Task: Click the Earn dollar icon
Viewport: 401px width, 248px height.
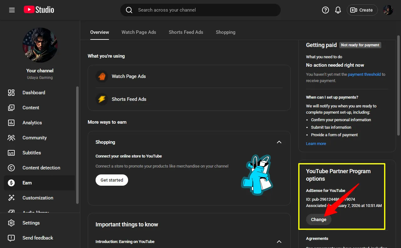Action: (x=11, y=183)
